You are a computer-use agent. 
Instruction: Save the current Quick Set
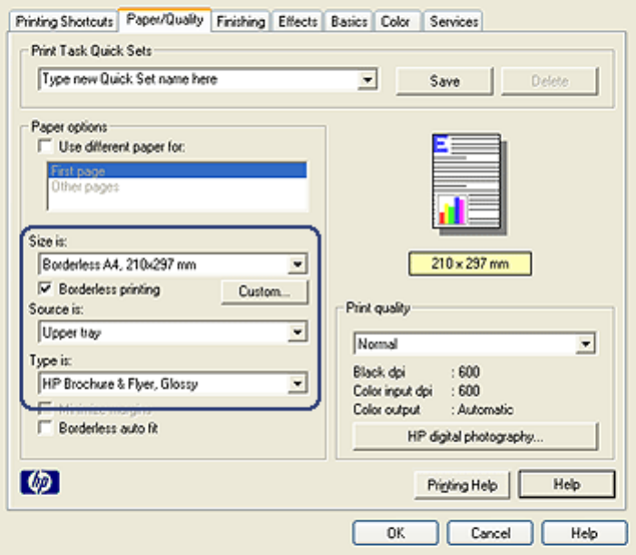(445, 81)
